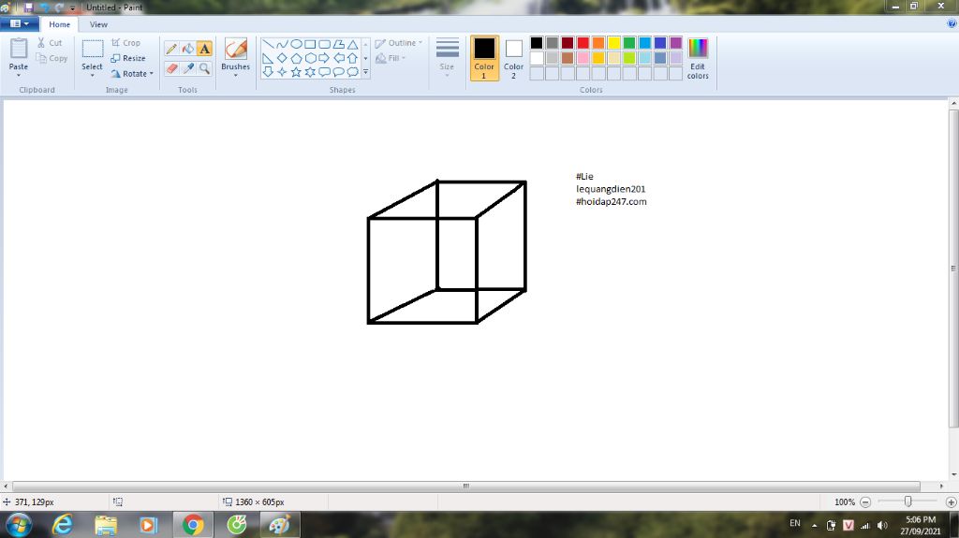Viewport: 959px width, 538px height.
Task: Click the Copy button
Action: click(x=52, y=58)
